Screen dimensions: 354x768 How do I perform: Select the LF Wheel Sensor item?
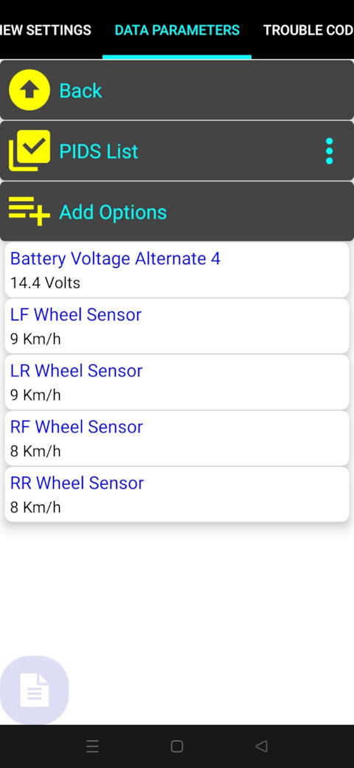tap(177, 325)
